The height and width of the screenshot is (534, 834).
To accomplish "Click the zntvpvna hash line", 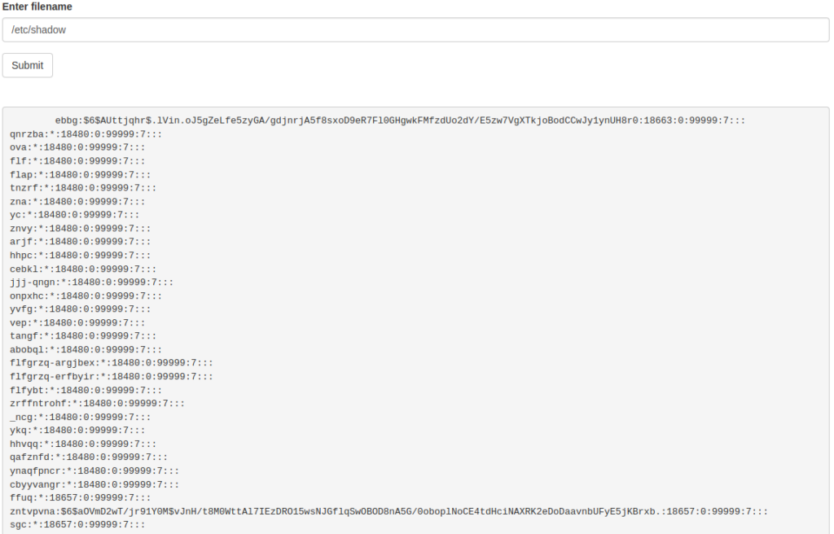I will (x=388, y=512).
